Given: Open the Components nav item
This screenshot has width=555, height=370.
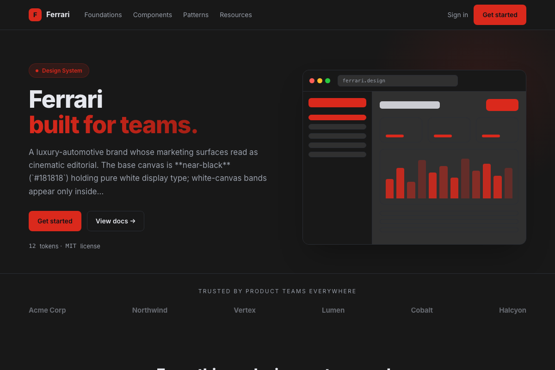Looking at the screenshot, I should (153, 15).
